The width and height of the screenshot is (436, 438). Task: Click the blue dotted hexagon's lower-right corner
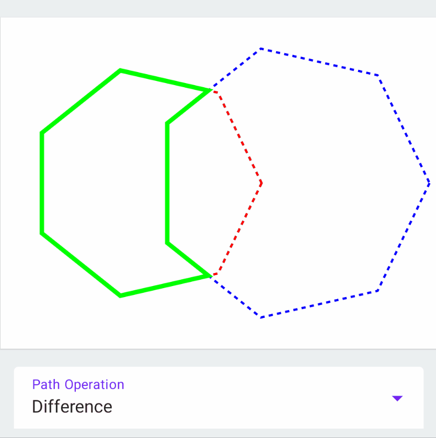click(x=377, y=290)
